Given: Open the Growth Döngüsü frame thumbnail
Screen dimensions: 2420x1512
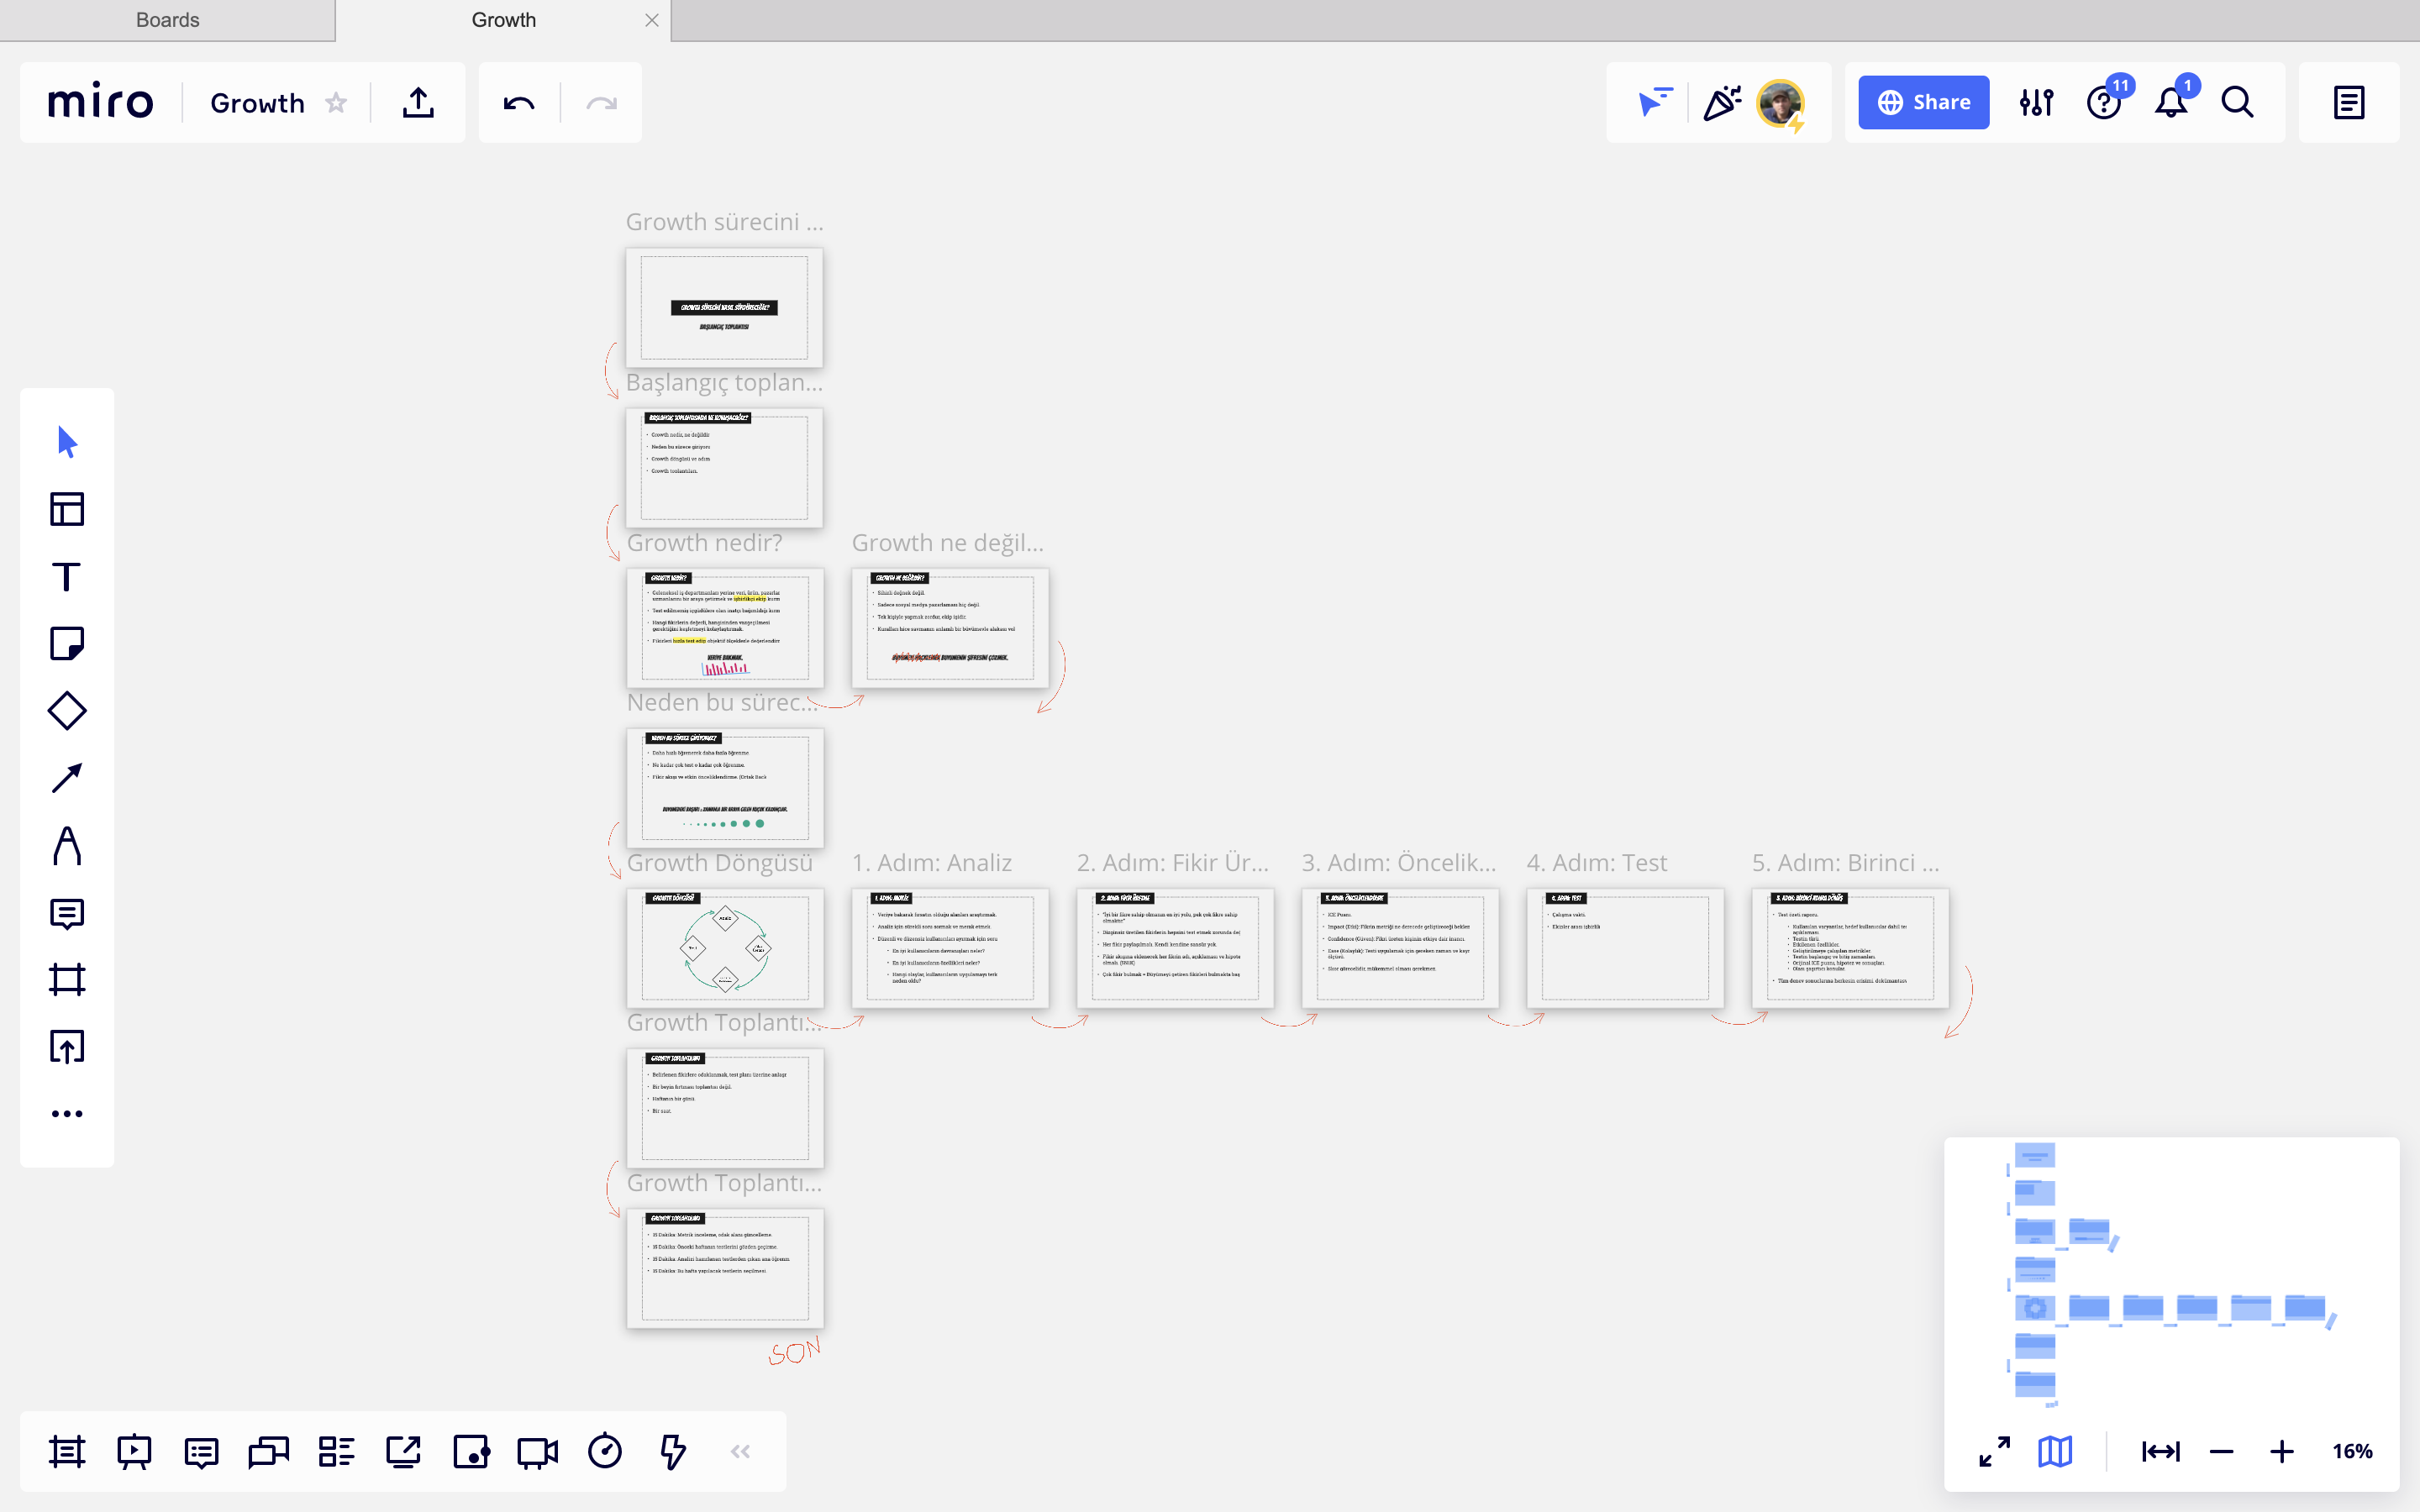Looking at the screenshot, I should 725,947.
